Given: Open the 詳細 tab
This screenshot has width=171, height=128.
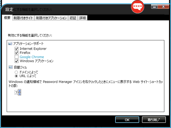Looking at the screenshot, I should point(83,18).
